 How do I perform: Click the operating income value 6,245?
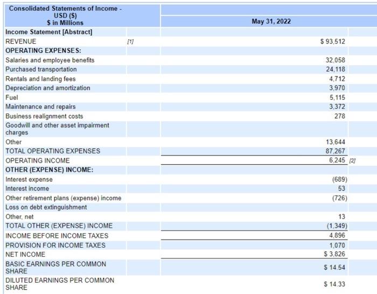[x=337, y=160]
